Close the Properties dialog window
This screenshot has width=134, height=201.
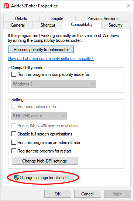(128, 6)
